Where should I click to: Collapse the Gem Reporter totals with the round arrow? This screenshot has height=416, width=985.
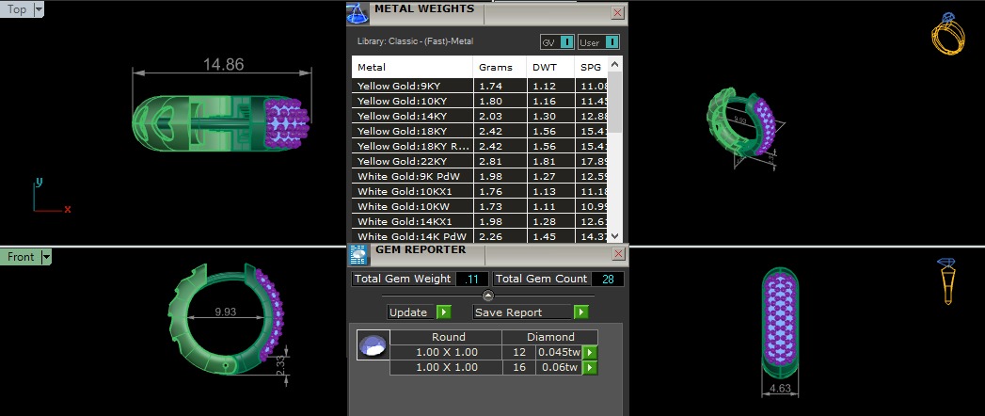click(488, 296)
